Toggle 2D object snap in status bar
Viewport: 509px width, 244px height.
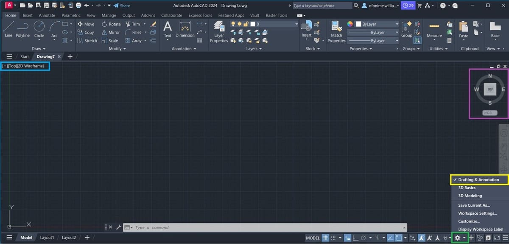tap(399, 238)
